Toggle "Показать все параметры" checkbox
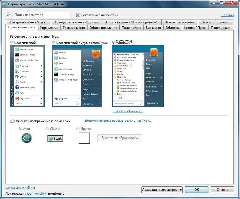 78,15
